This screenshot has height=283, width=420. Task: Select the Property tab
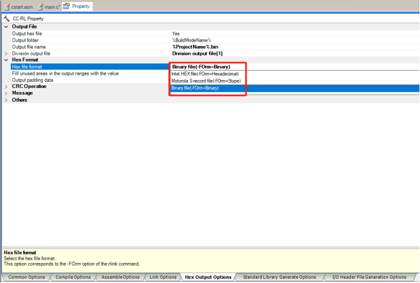click(77, 6)
